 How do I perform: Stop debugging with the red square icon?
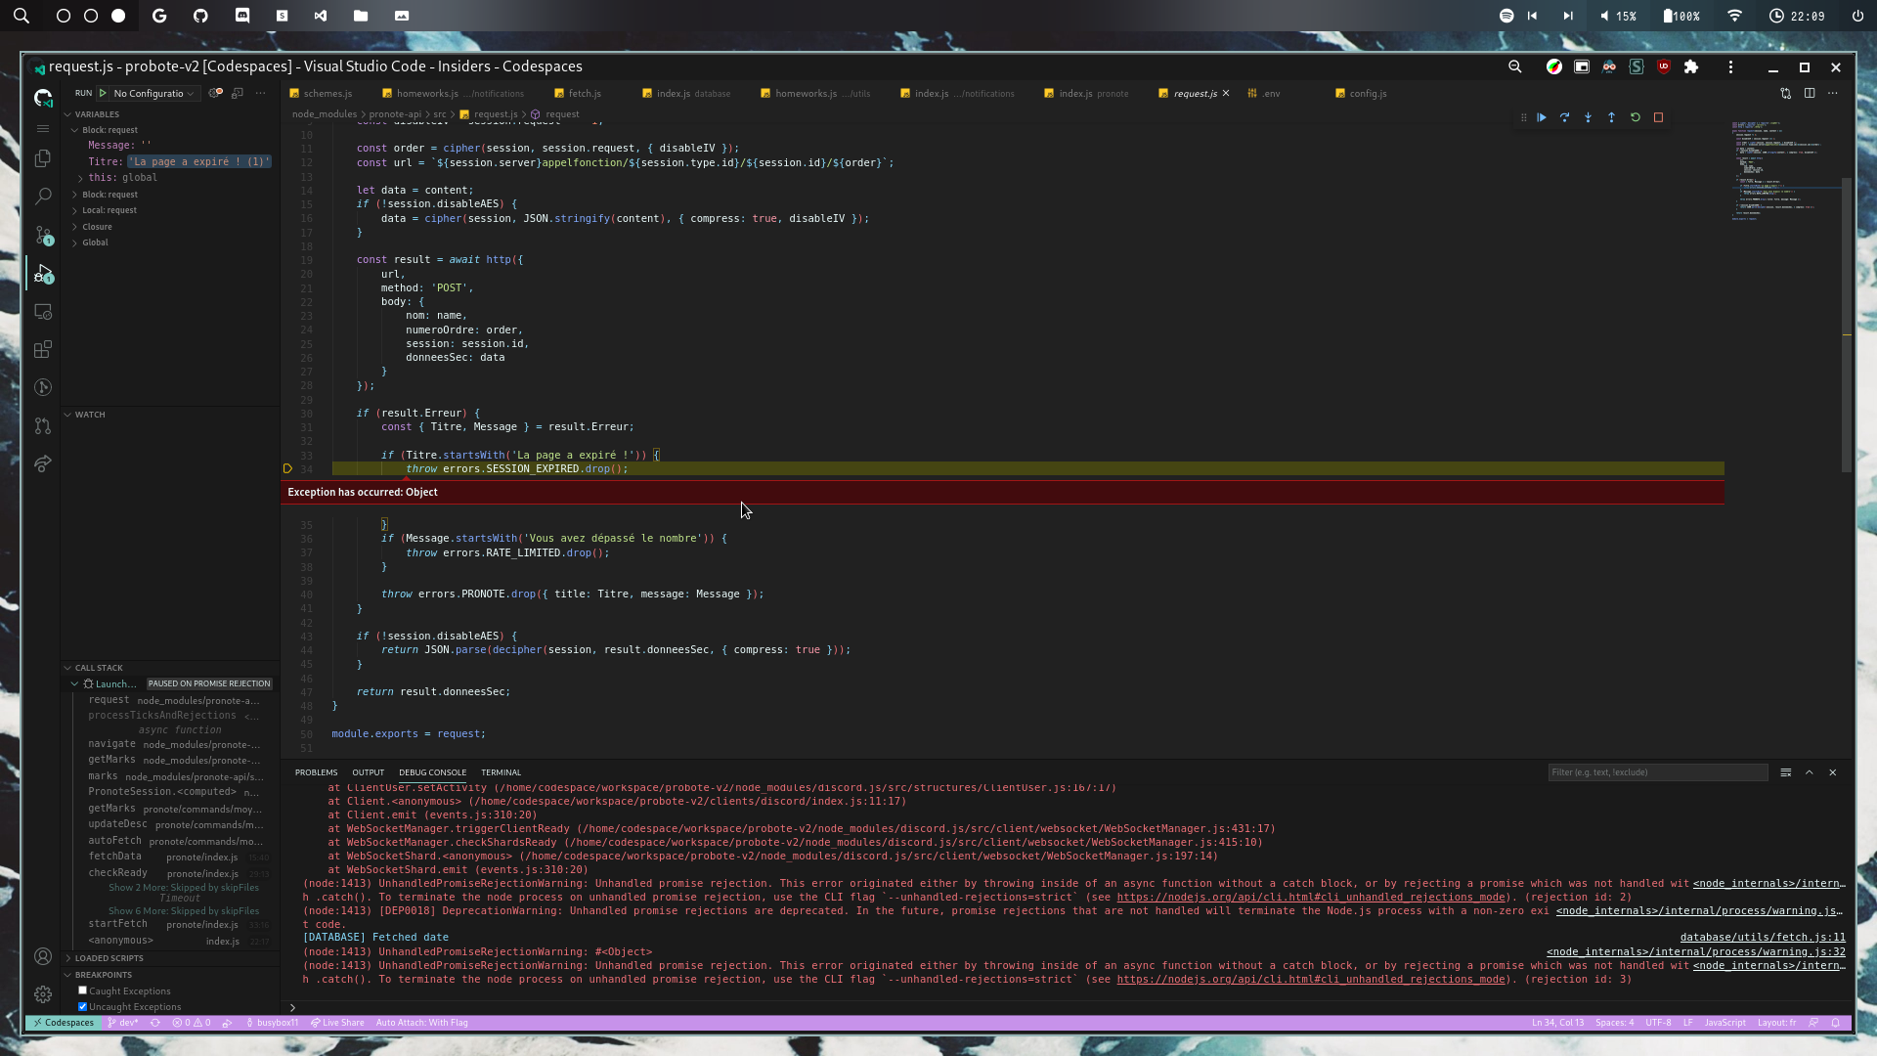click(1659, 116)
